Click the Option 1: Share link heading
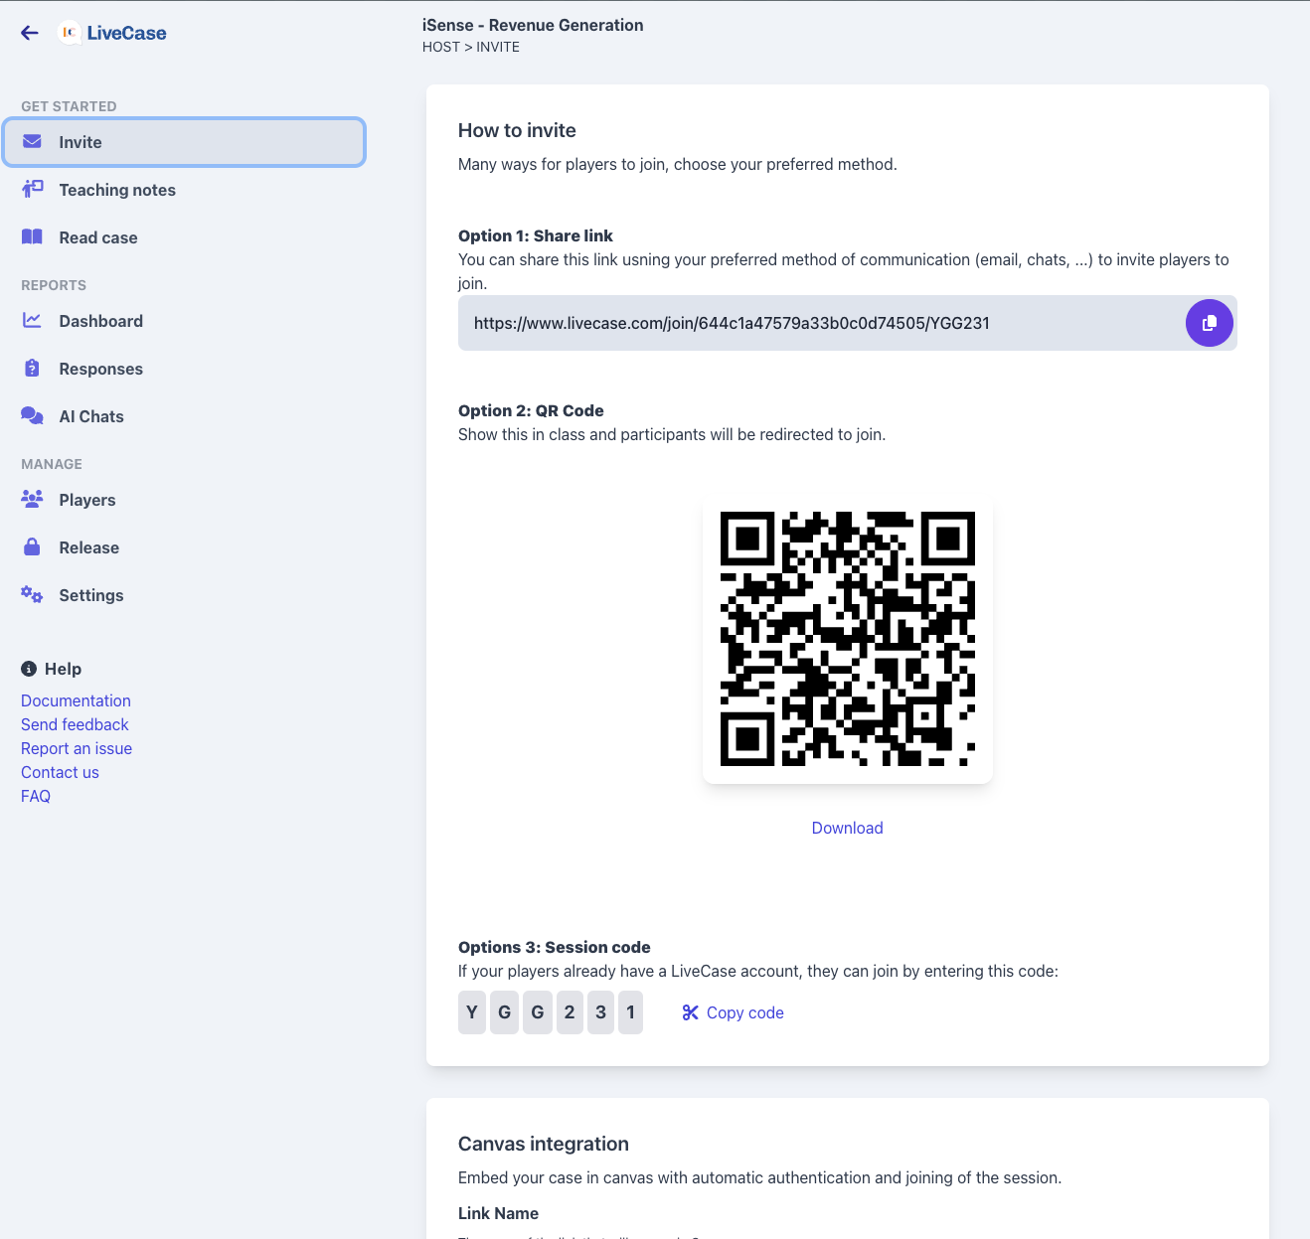 536,235
